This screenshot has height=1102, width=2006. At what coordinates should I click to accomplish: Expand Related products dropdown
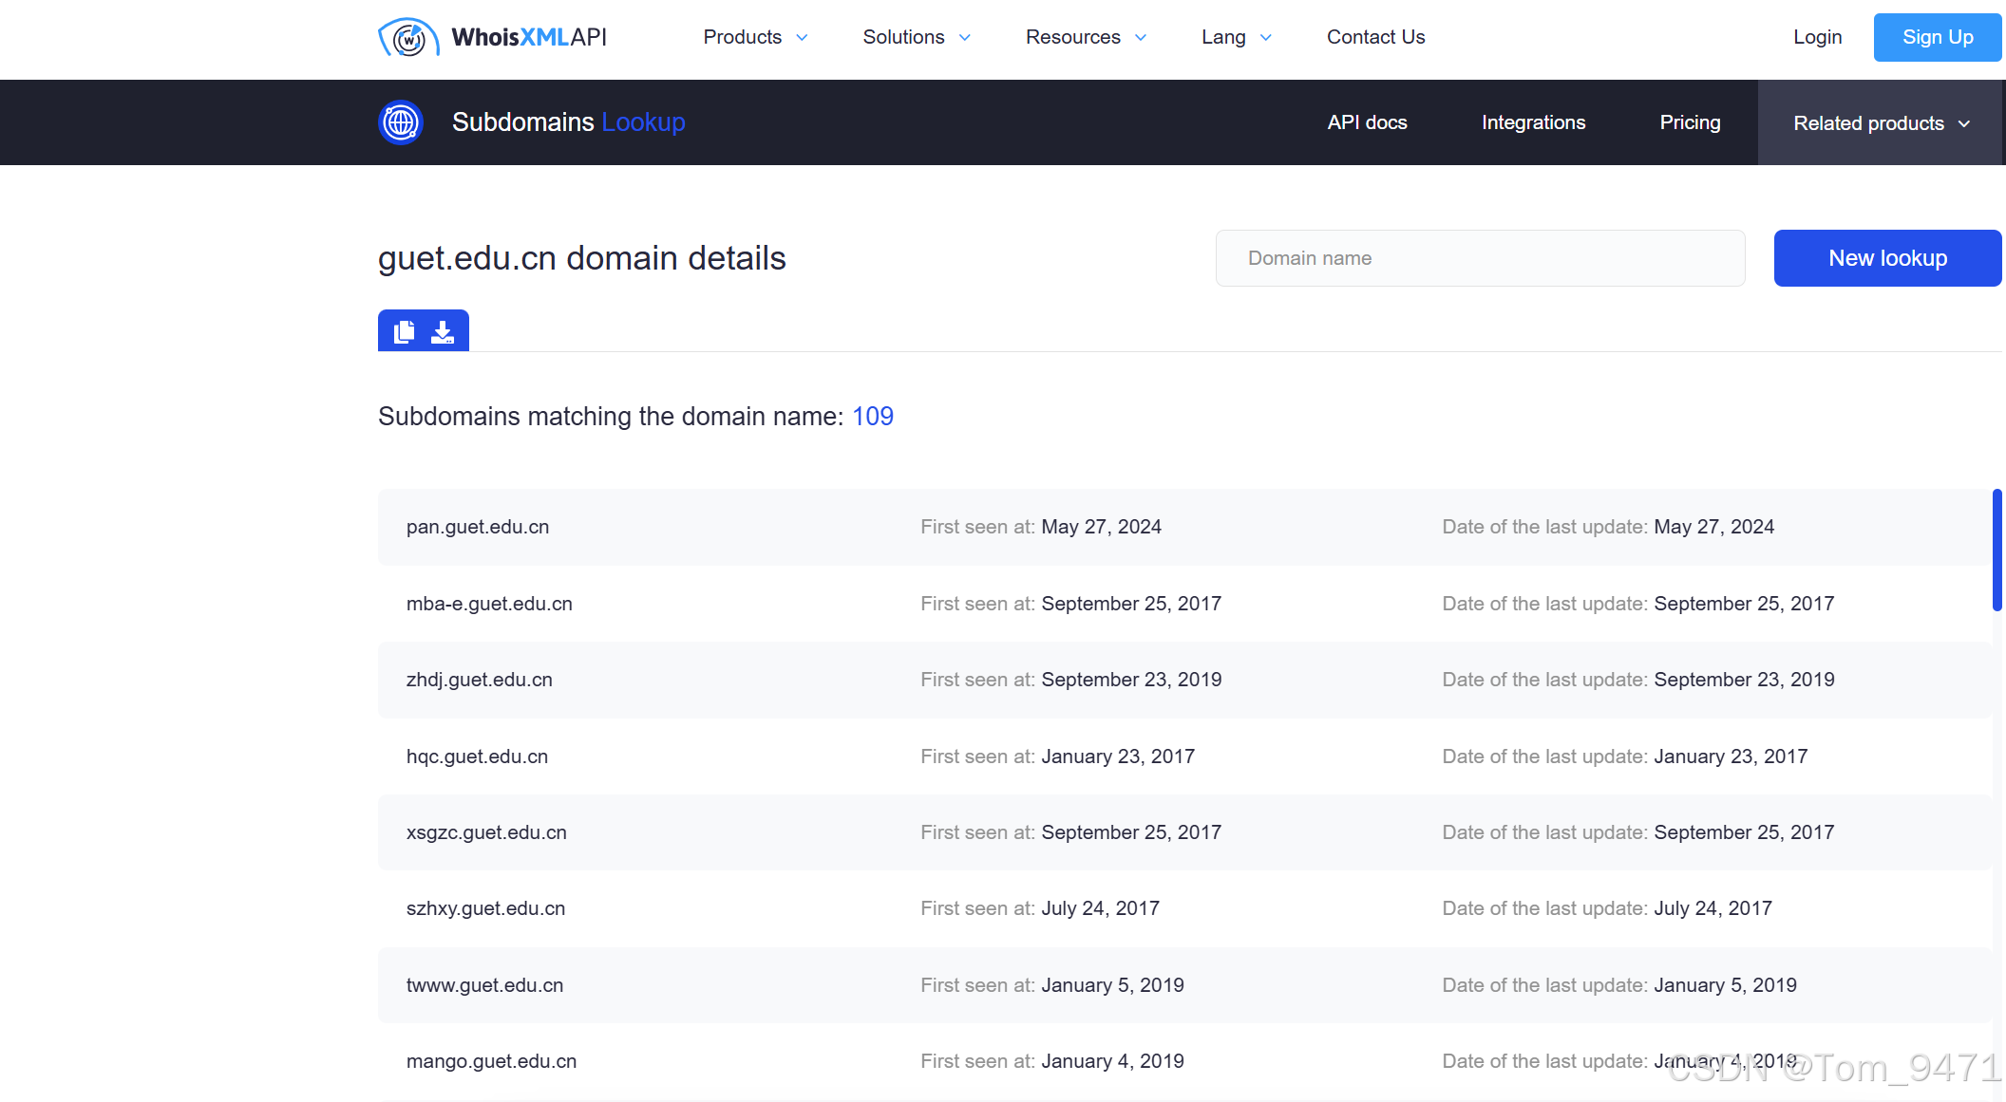tap(1881, 123)
